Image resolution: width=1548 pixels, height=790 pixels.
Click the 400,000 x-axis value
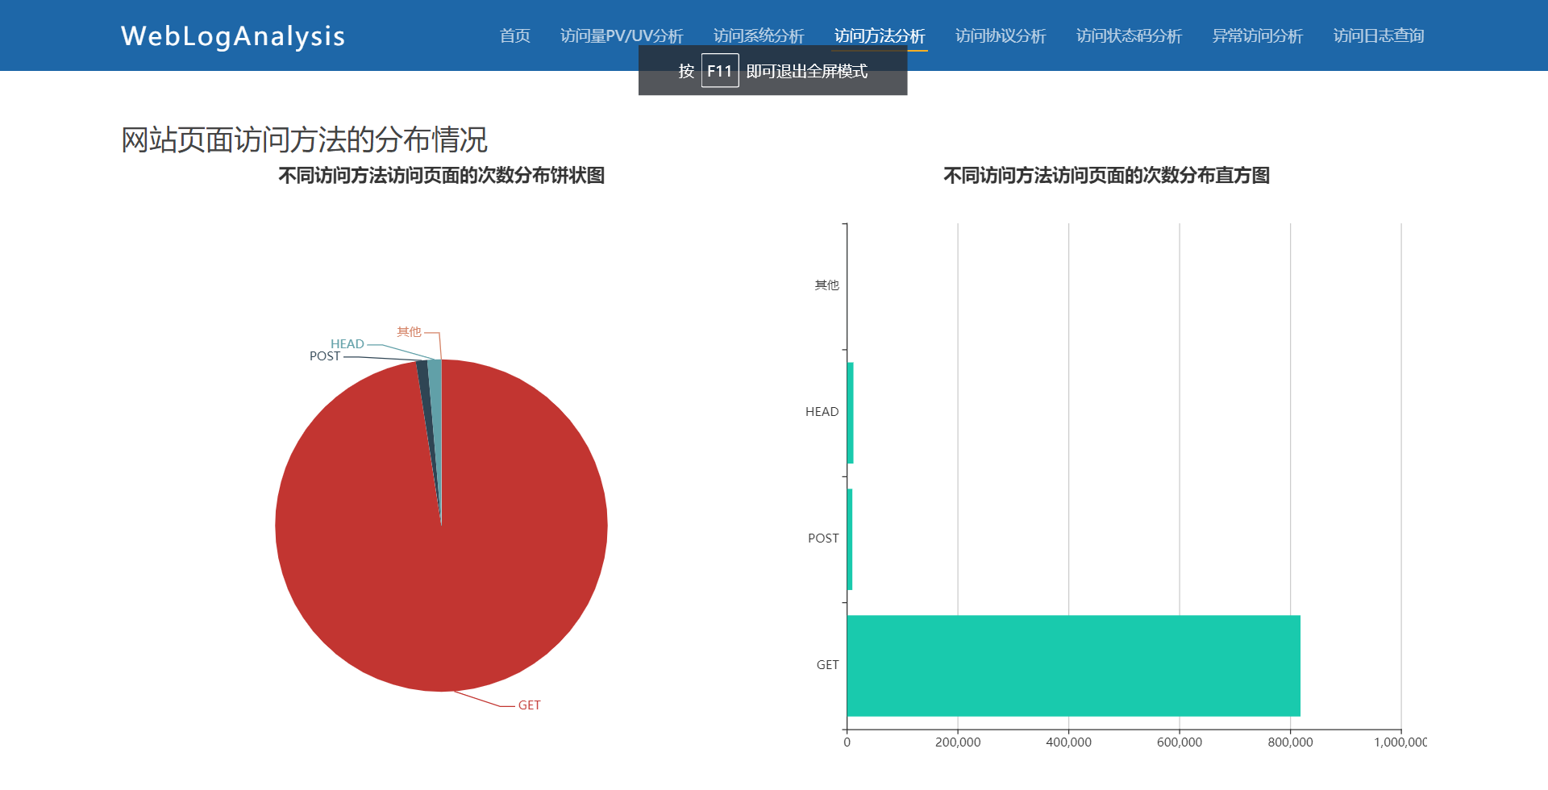click(1068, 742)
